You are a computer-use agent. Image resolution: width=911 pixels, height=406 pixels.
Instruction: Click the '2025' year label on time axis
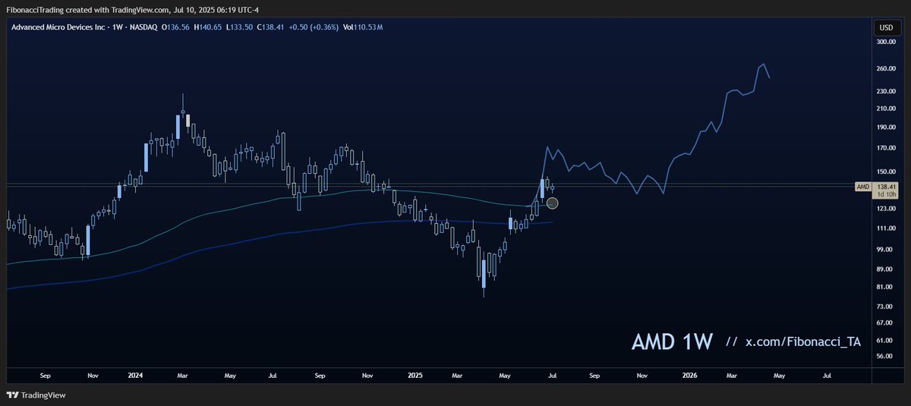click(x=414, y=375)
